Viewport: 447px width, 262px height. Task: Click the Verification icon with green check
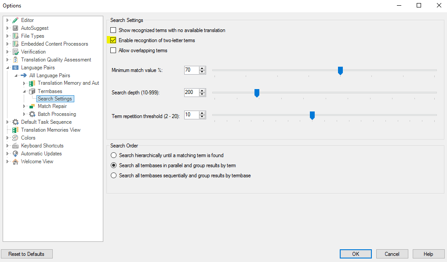coord(15,52)
